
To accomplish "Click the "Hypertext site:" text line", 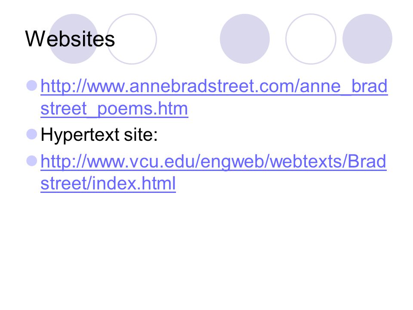I will coord(99,135).
